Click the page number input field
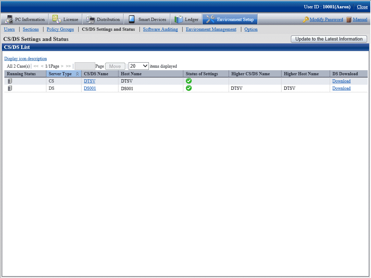 point(85,66)
